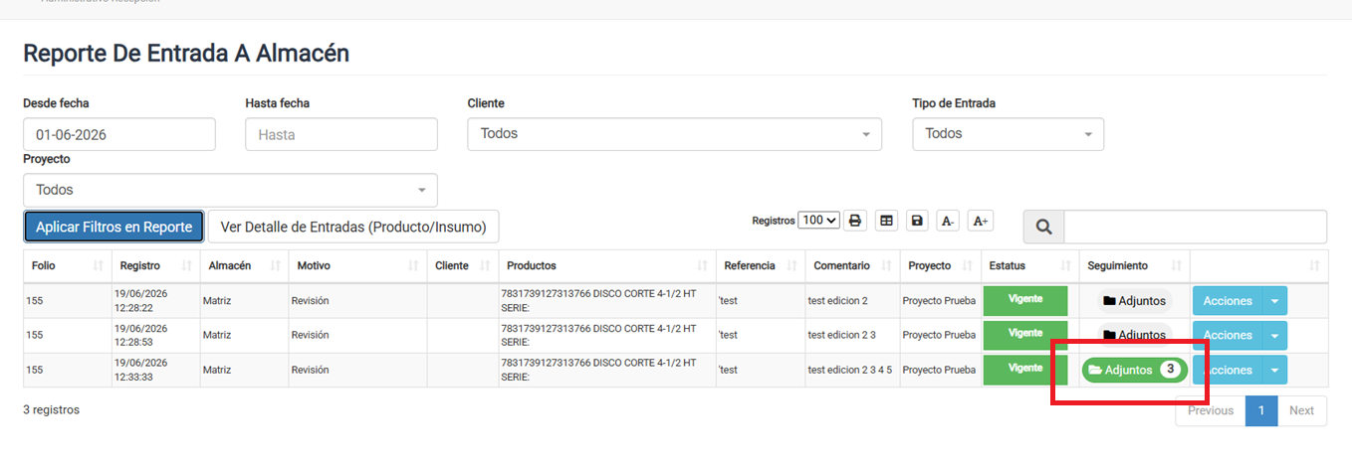The width and height of the screenshot is (1352, 467).
Task: Sort table by the Registro column
Action: (154, 266)
